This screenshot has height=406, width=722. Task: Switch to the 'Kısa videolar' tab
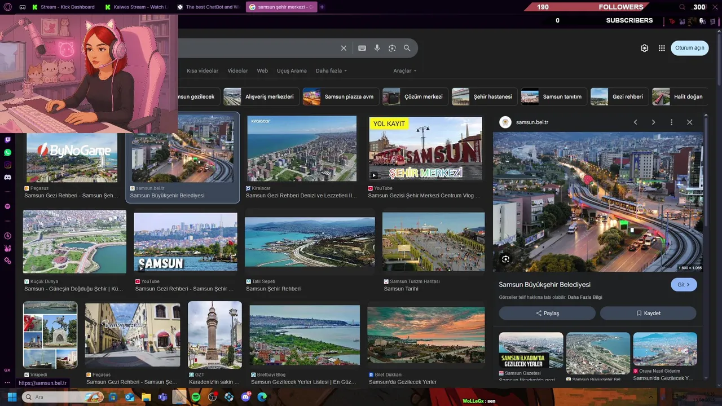(x=202, y=70)
